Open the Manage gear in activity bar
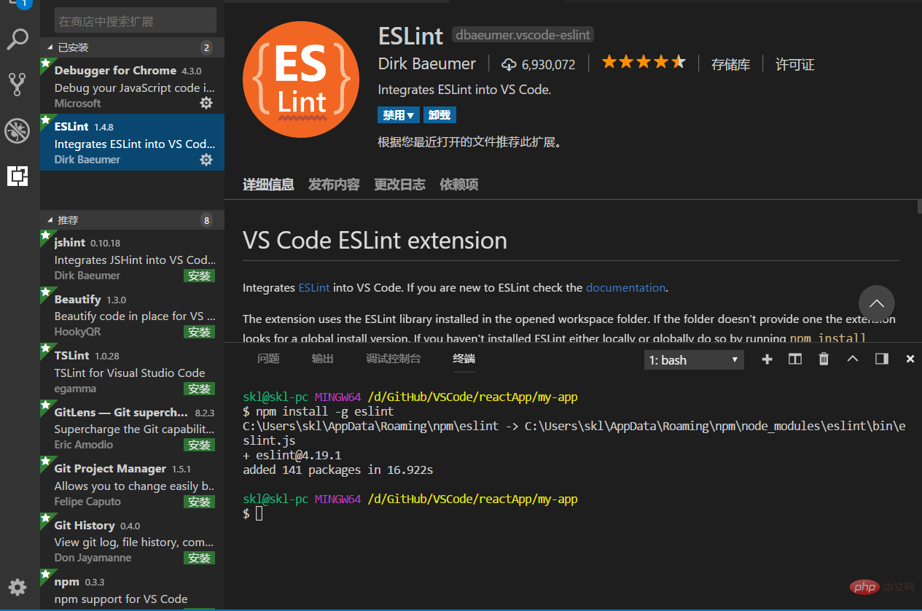Screen dimensions: 922x611 (x=17, y=587)
